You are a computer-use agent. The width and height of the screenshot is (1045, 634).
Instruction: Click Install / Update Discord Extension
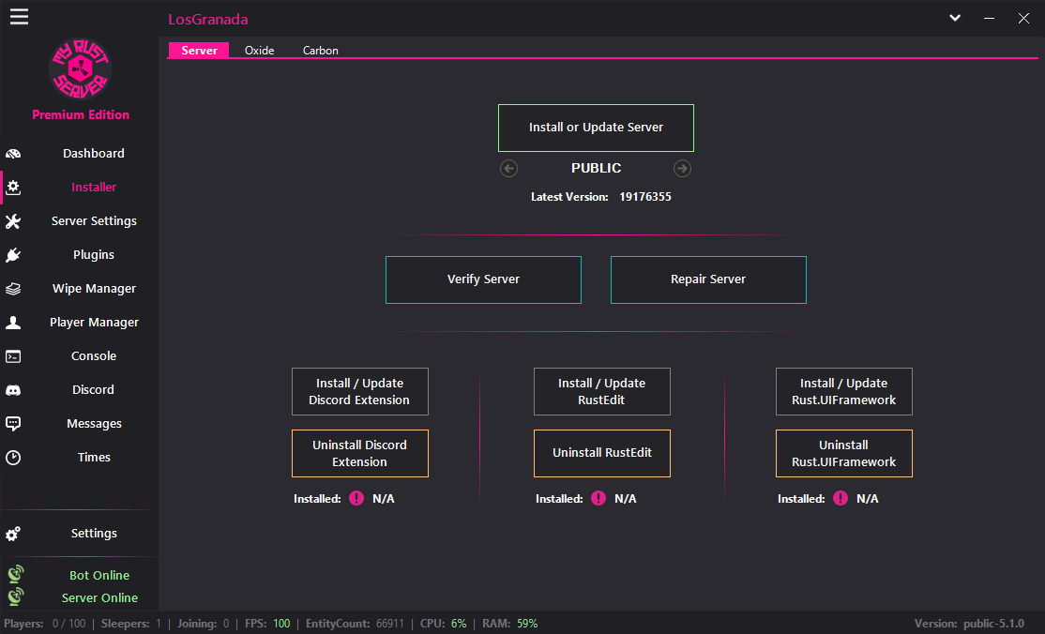360,391
